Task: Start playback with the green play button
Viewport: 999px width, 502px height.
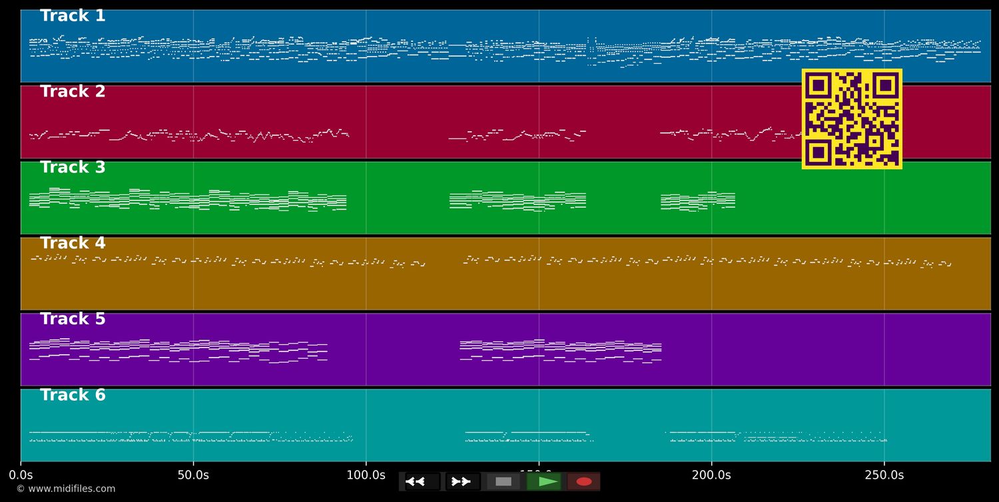Action: [544, 481]
